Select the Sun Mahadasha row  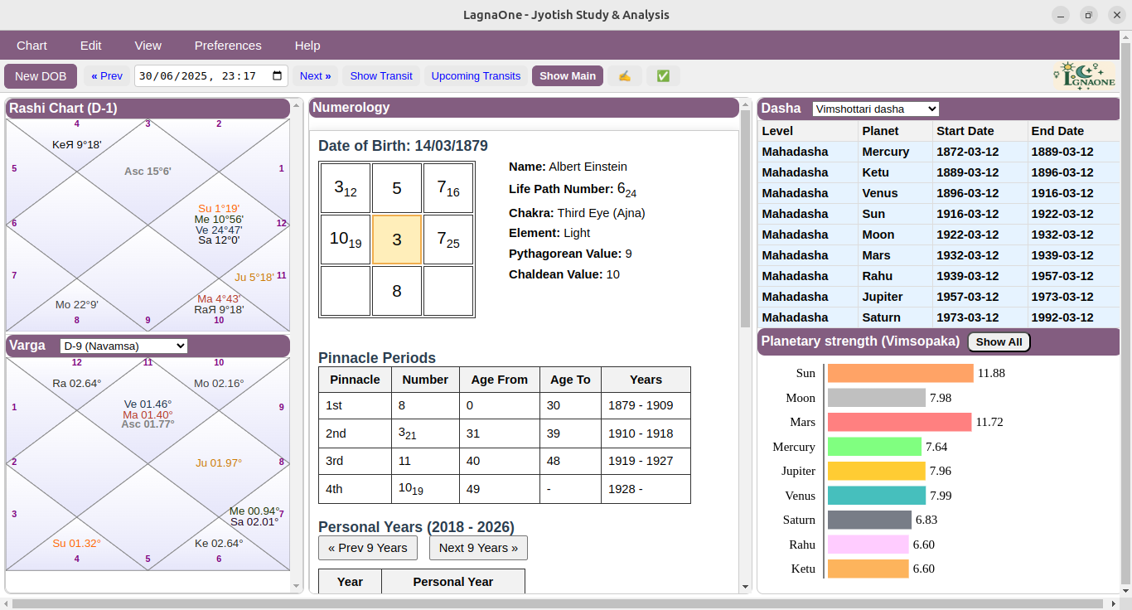(x=939, y=214)
